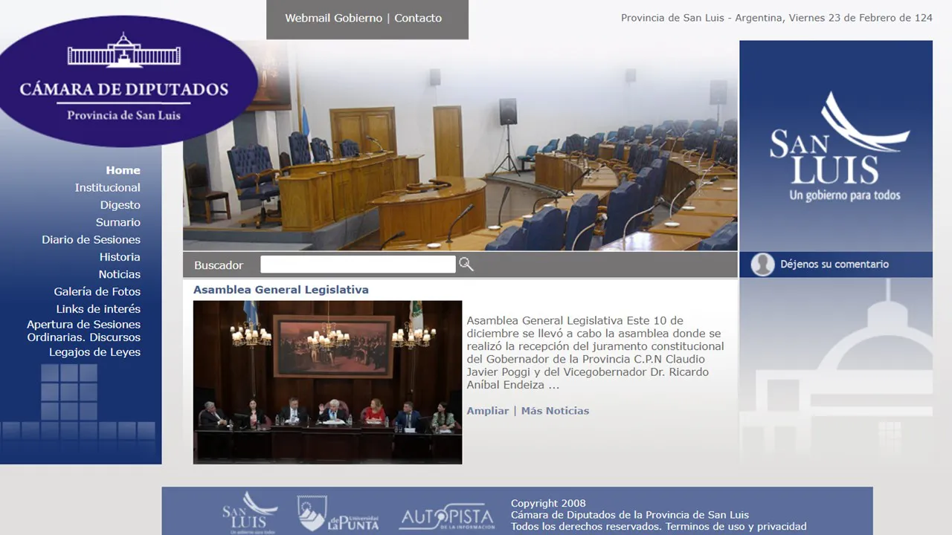Open the Universidad de La Punta logo
952x535 pixels.
coord(338,513)
